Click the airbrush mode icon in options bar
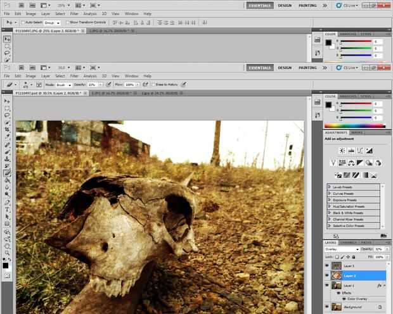Screen dimensions: 393x314 [145, 84]
